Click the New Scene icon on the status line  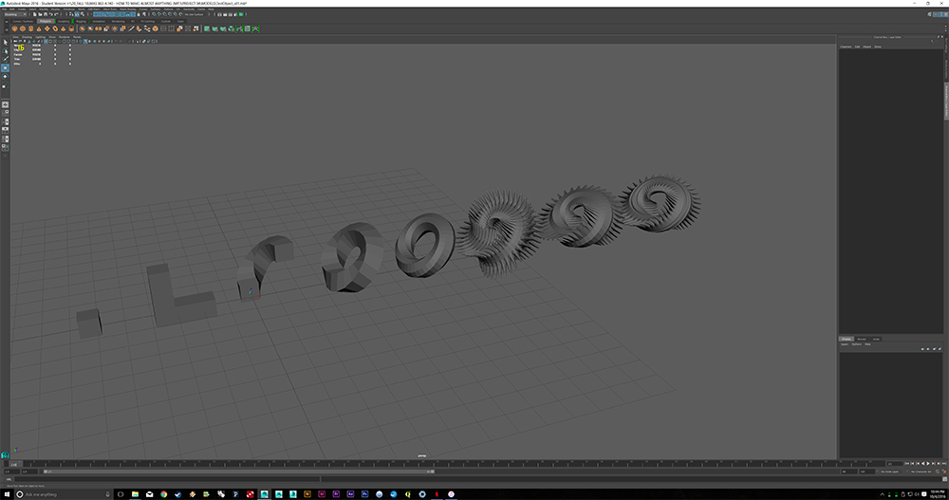34,14
